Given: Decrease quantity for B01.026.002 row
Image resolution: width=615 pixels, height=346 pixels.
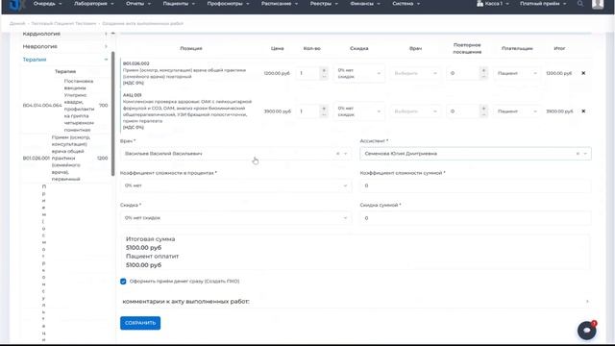Looking at the screenshot, I should [x=324, y=76].
